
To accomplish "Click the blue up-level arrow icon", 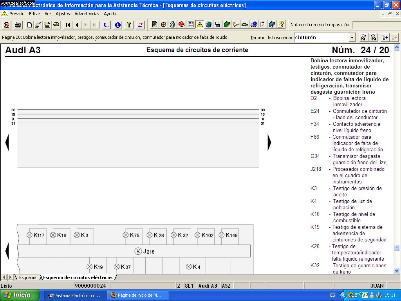I will (106, 25).
